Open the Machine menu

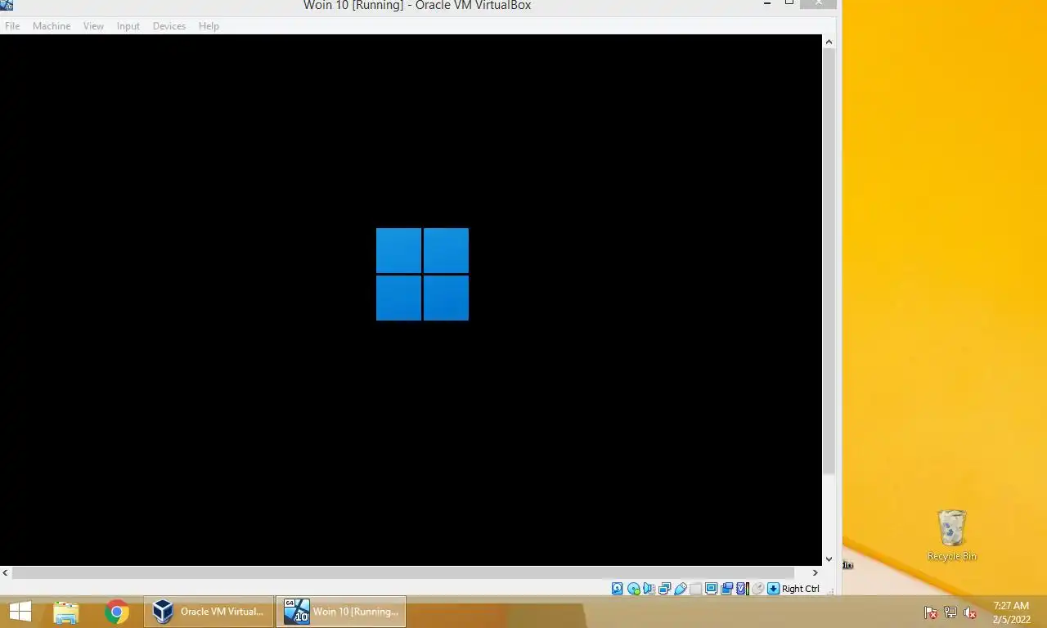[x=52, y=26]
